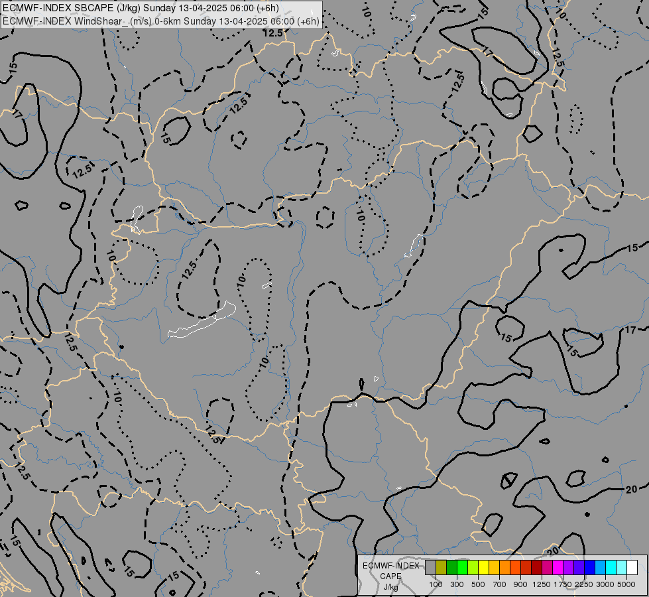Click the '5000' legend tick value
The image size is (649, 597).
[x=626, y=584]
